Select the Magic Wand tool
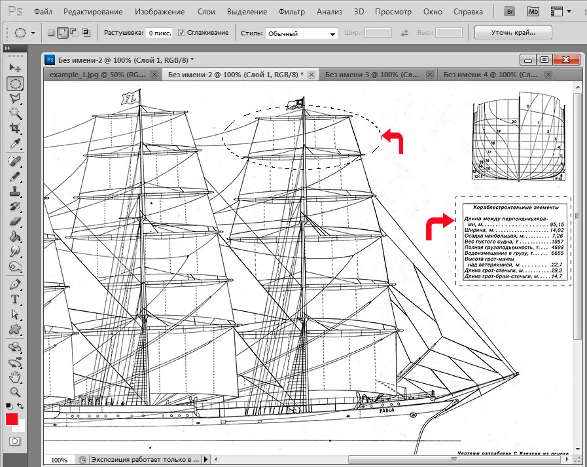Viewport: 587px width, 467px height. (14, 113)
